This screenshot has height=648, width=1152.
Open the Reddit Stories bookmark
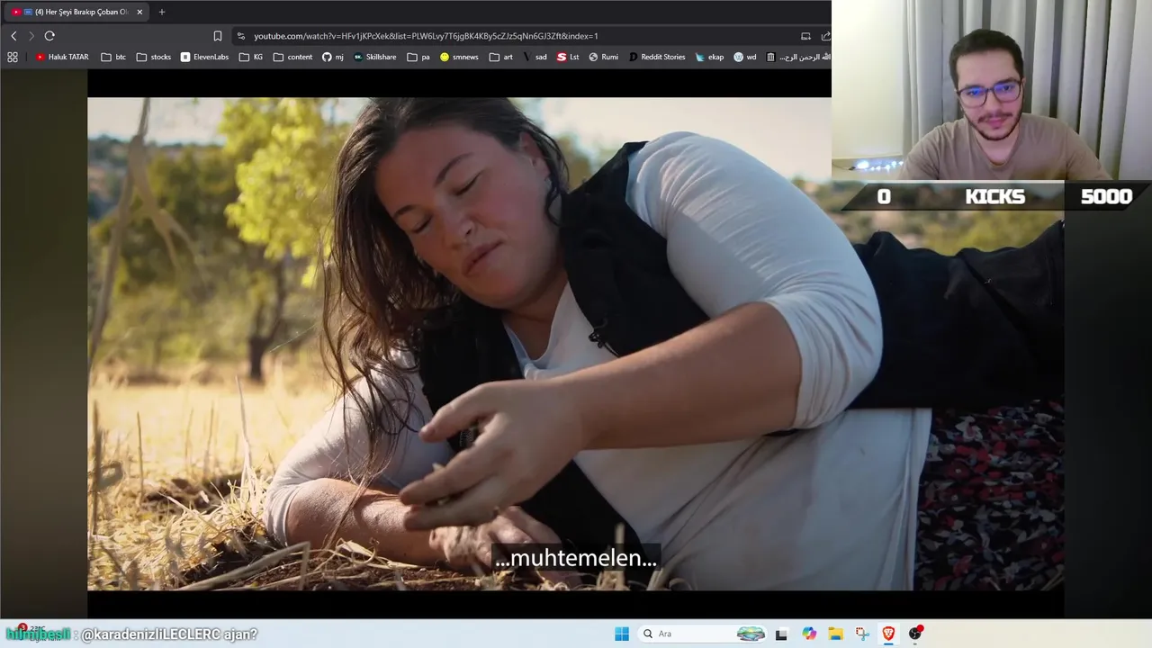(x=657, y=57)
